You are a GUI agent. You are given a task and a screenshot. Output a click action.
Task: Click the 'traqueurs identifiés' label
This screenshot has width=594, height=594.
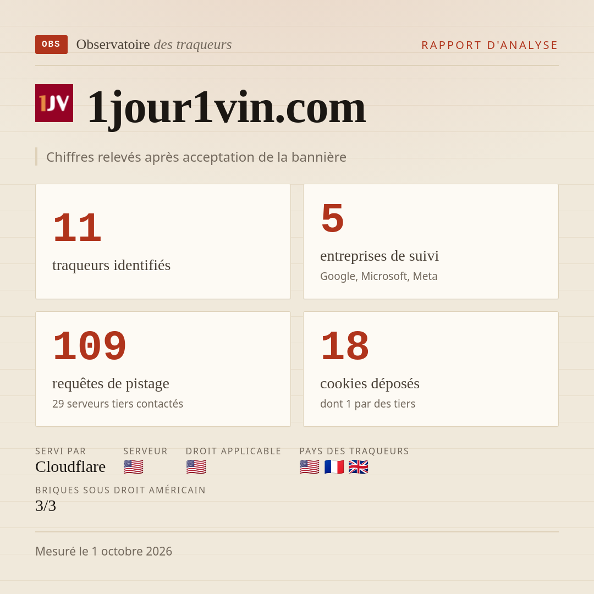click(x=111, y=265)
